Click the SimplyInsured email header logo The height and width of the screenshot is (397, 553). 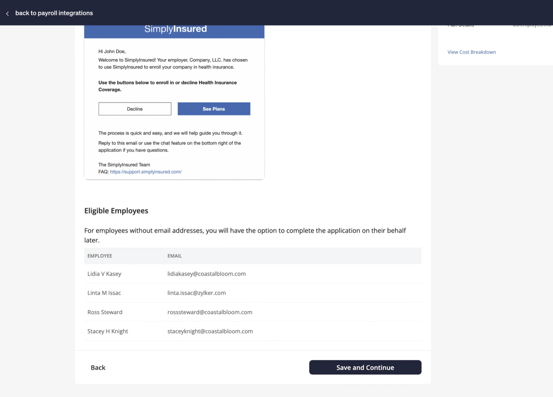click(175, 29)
